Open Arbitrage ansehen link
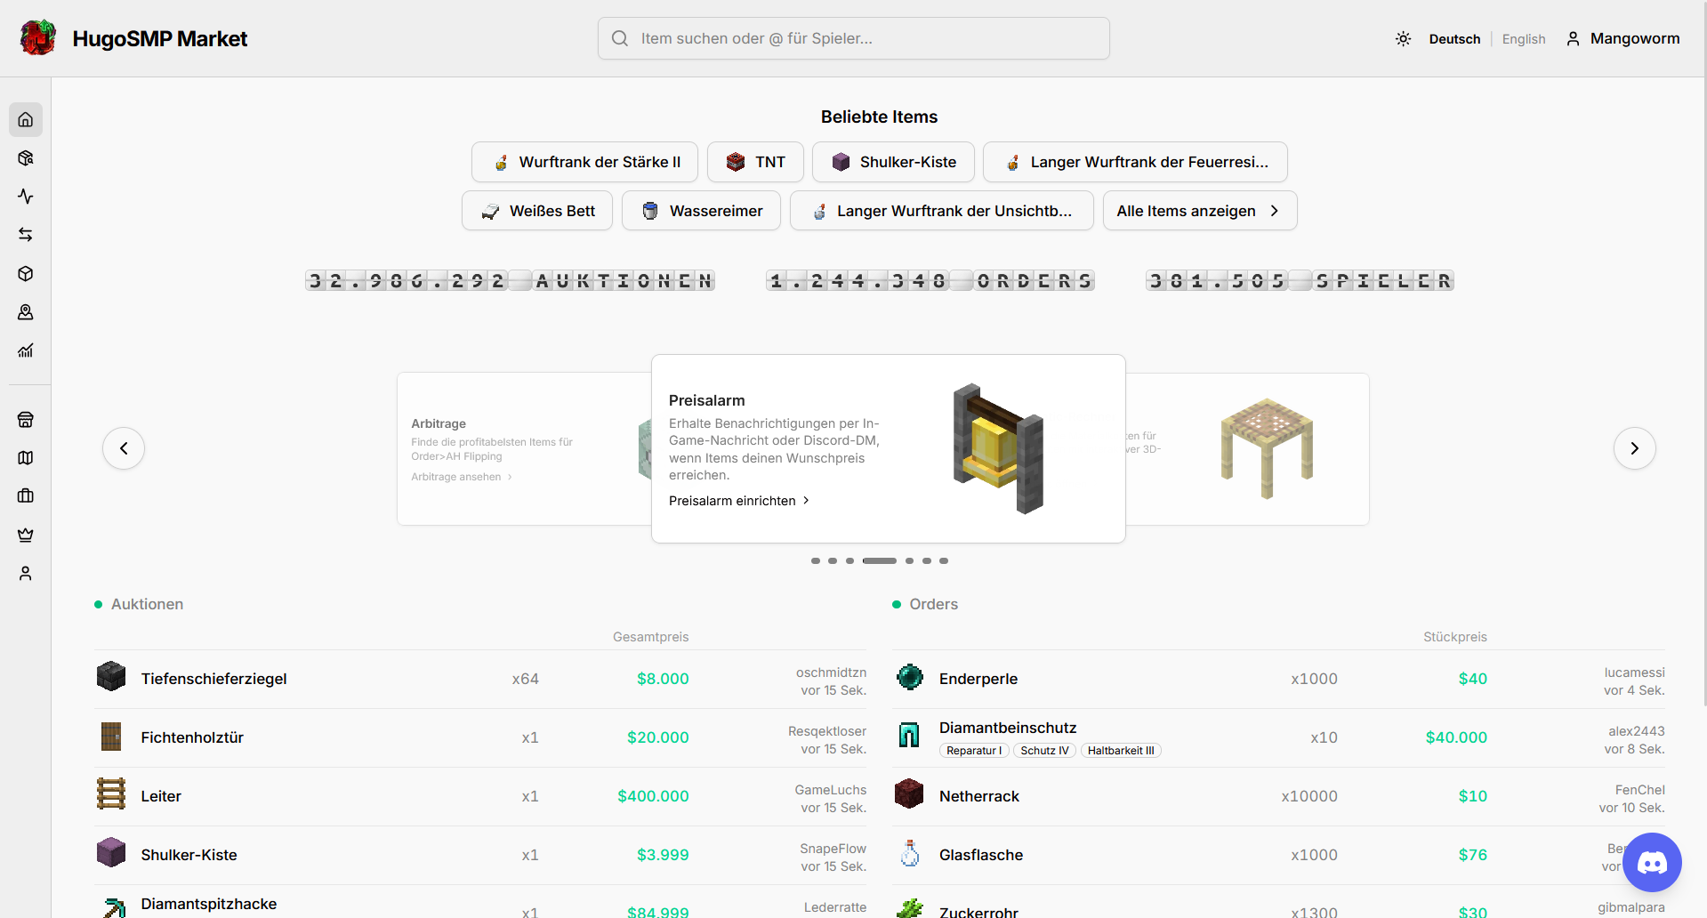This screenshot has height=918, width=1707. pos(462,477)
